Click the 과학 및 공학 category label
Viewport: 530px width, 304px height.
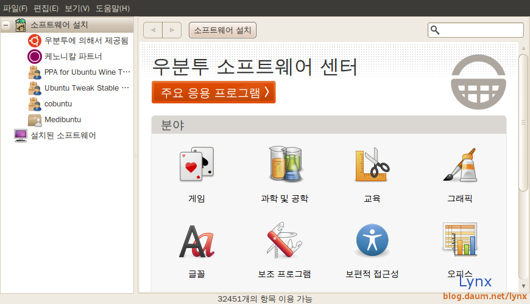tap(284, 198)
